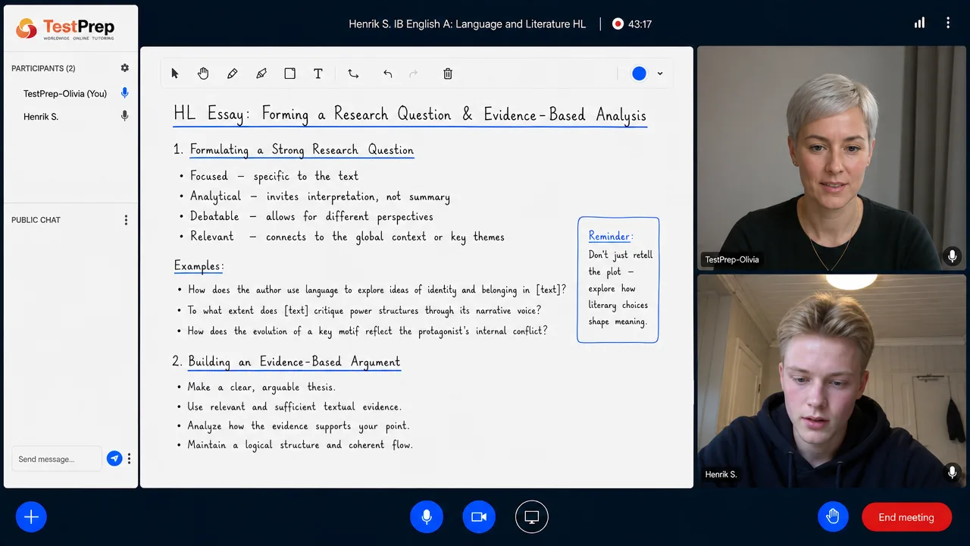This screenshot has width=970, height=546.
Task: Click the blue color swatch
Action: (x=640, y=74)
